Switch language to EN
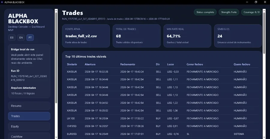The width and height of the screenshot is (270, 139). [x=21, y=37]
